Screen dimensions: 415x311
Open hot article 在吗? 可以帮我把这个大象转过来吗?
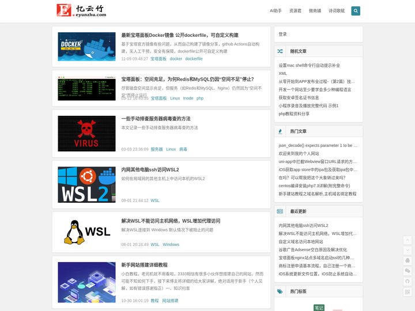tap(312, 178)
